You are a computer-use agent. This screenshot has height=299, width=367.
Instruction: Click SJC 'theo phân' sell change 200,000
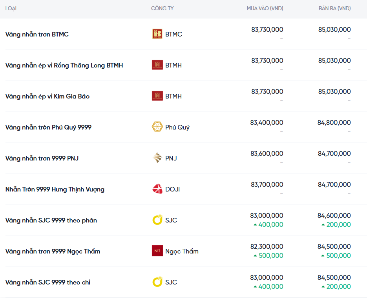[x=336, y=224]
